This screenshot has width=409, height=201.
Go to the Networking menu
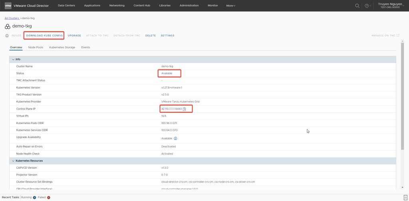[117, 6]
